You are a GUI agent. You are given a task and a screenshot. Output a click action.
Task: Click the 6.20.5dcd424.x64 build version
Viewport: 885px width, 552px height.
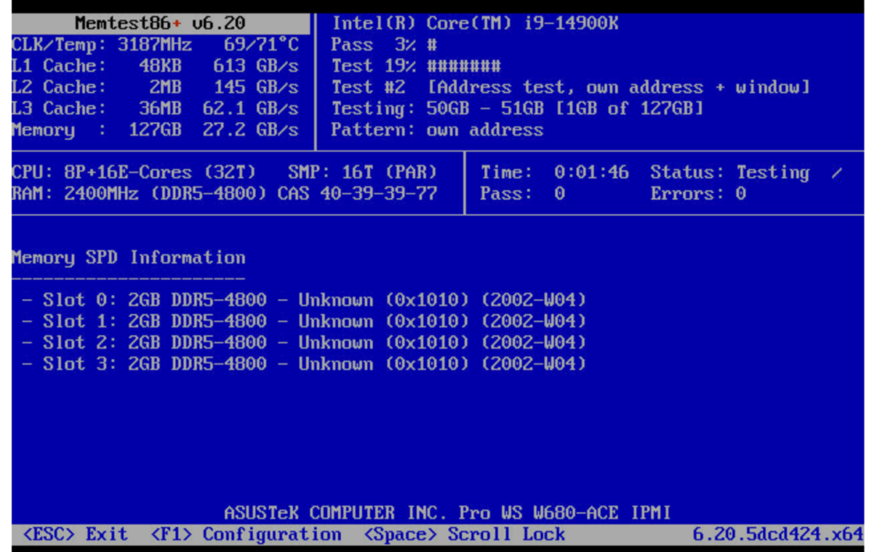778,534
